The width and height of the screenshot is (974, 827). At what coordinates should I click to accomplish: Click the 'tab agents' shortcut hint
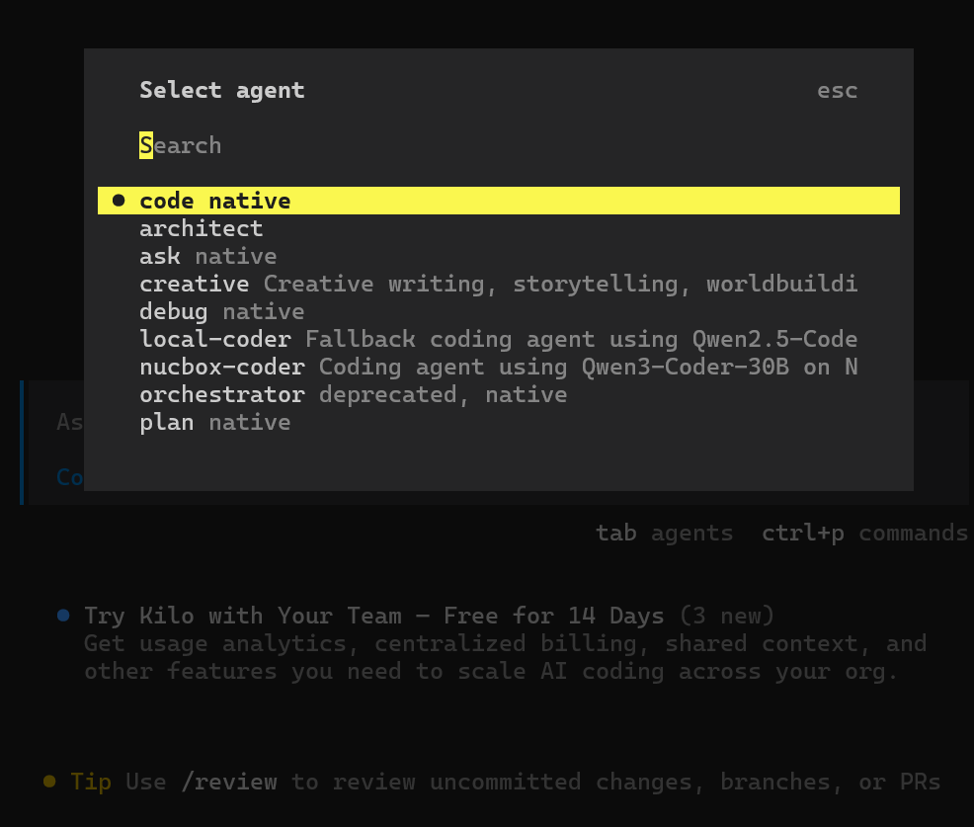coord(664,533)
